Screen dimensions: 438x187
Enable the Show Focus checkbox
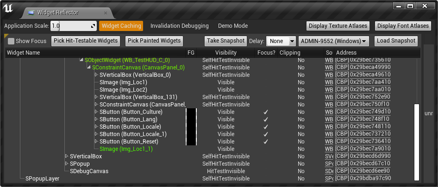(x=11, y=41)
